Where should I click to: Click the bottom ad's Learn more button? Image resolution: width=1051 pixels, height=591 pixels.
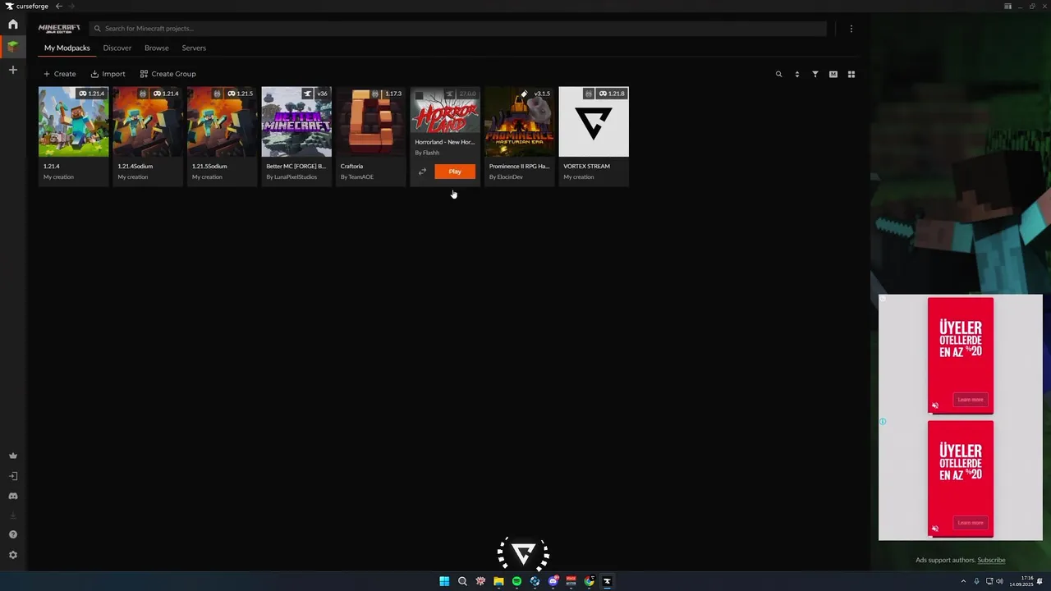click(x=971, y=523)
